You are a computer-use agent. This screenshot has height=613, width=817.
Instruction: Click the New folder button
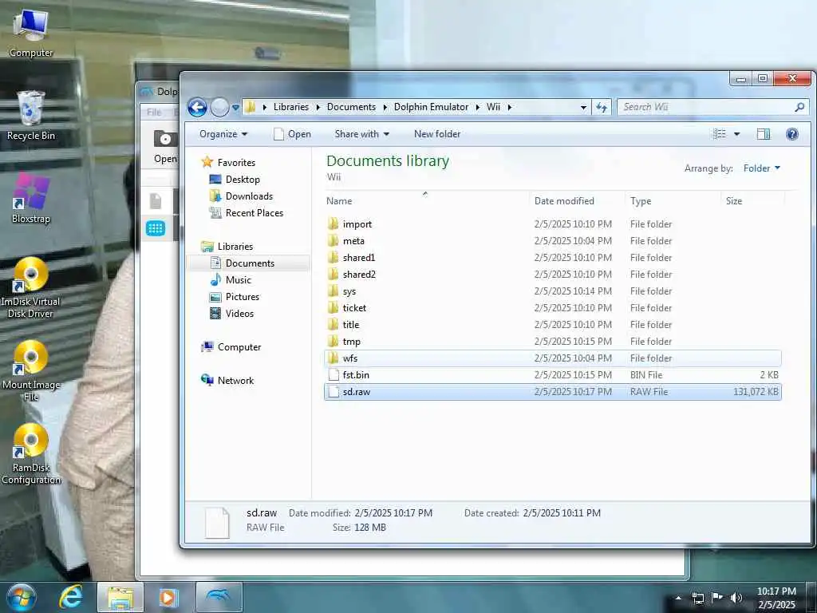pos(437,134)
